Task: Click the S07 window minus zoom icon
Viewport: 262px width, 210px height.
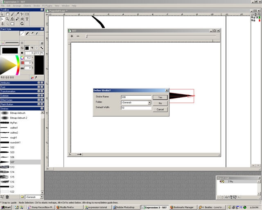Action: tap(78, 36)
